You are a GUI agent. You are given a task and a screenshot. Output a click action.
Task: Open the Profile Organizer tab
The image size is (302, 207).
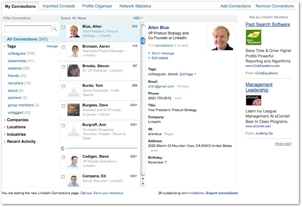tap(97, 6)
